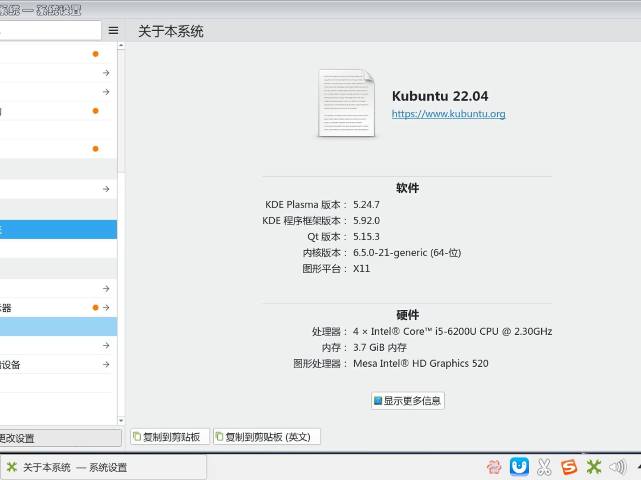
Task: Click the Mesa Intel HD Graphics 520 text
Action: click(421, 363)
